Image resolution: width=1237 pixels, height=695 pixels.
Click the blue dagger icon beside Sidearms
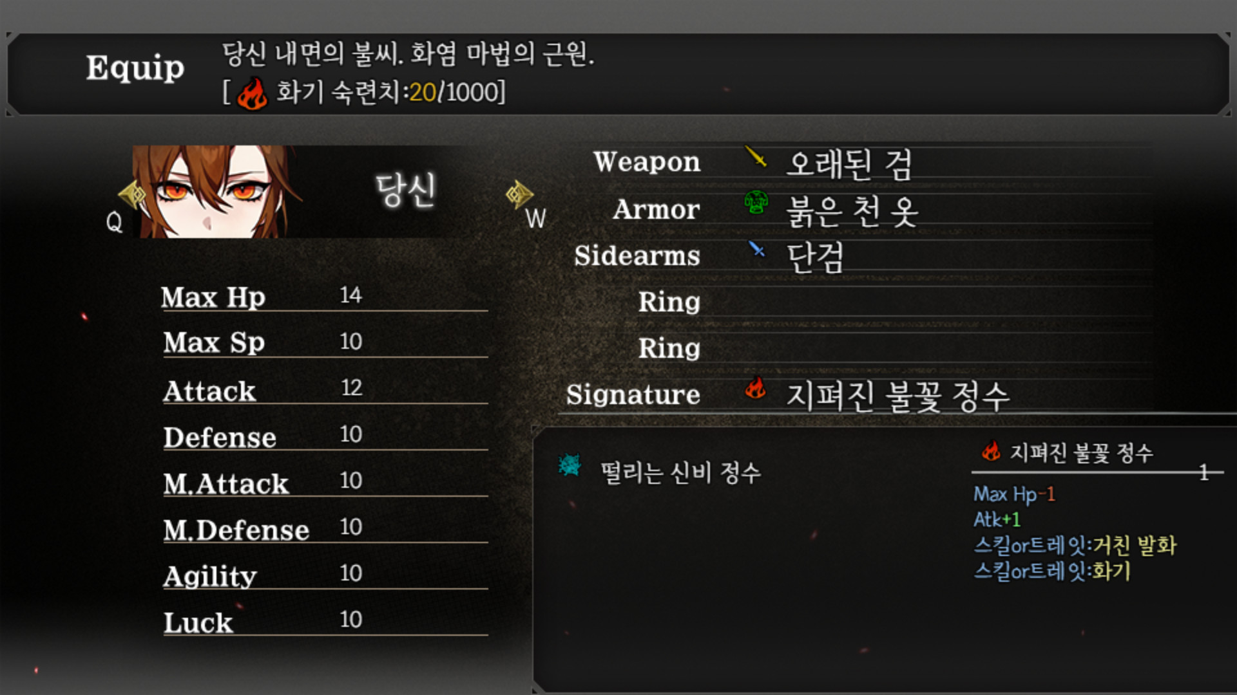click(756, 249)
